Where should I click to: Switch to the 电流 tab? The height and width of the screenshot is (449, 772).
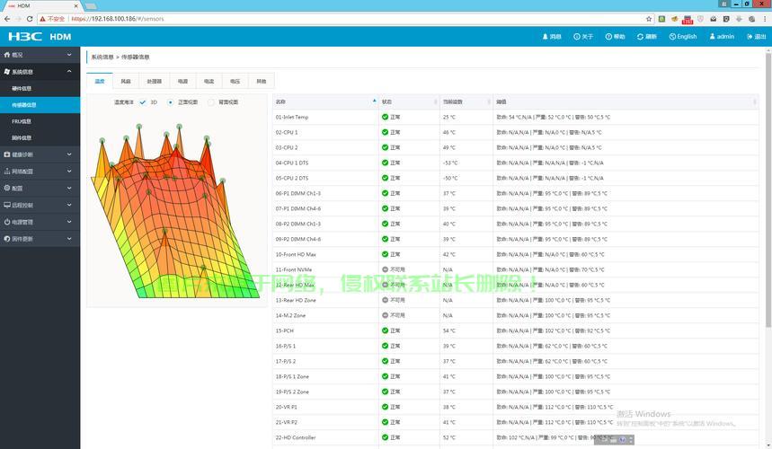click(x=209, y=81)
